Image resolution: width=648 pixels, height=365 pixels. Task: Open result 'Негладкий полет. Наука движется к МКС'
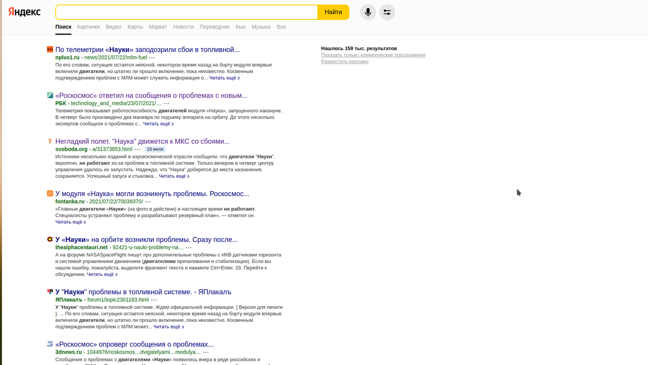[x=143, y=141]
